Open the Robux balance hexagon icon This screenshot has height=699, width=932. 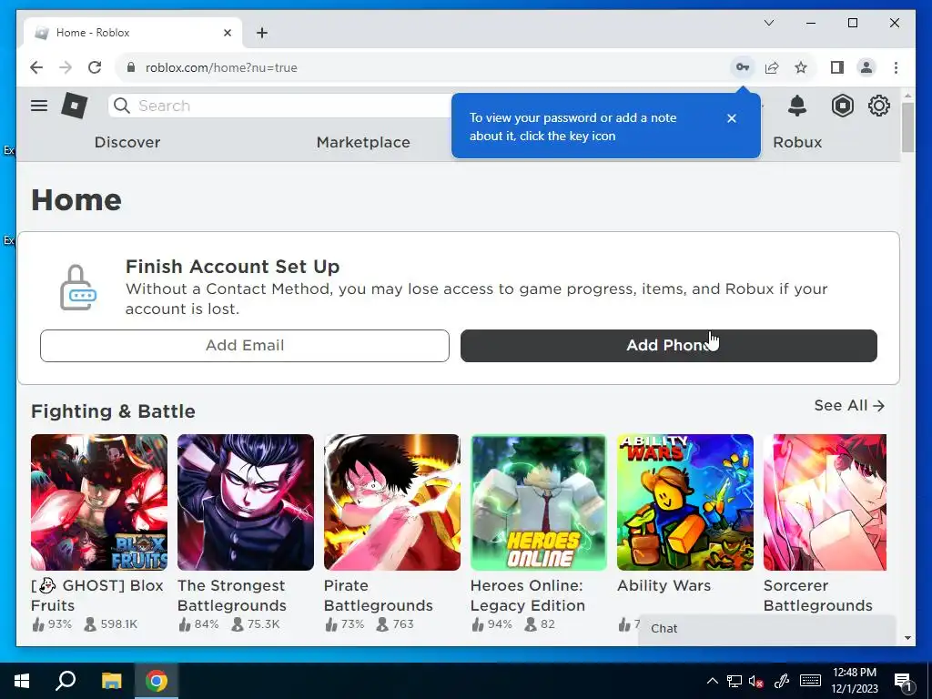click(x=842, y=106)
